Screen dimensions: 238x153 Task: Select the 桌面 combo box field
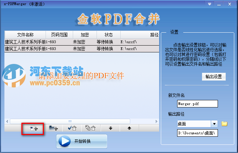[x=198, y=124]
